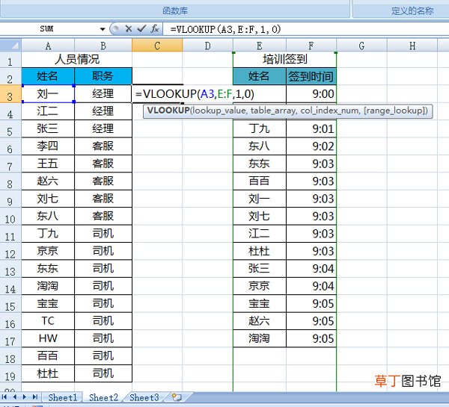Select row 3 header
The height and width of the screenshot is (407, 449).
[10, 94]
